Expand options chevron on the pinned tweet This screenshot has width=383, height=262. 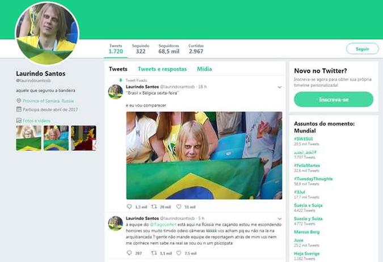tap(280, 87)
